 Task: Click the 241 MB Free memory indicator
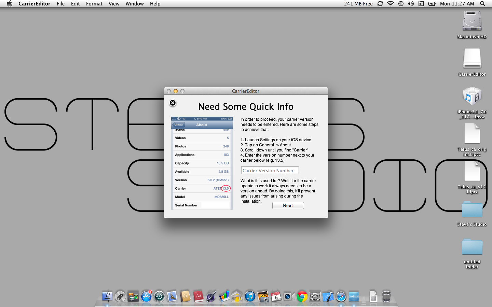point(358,4)
